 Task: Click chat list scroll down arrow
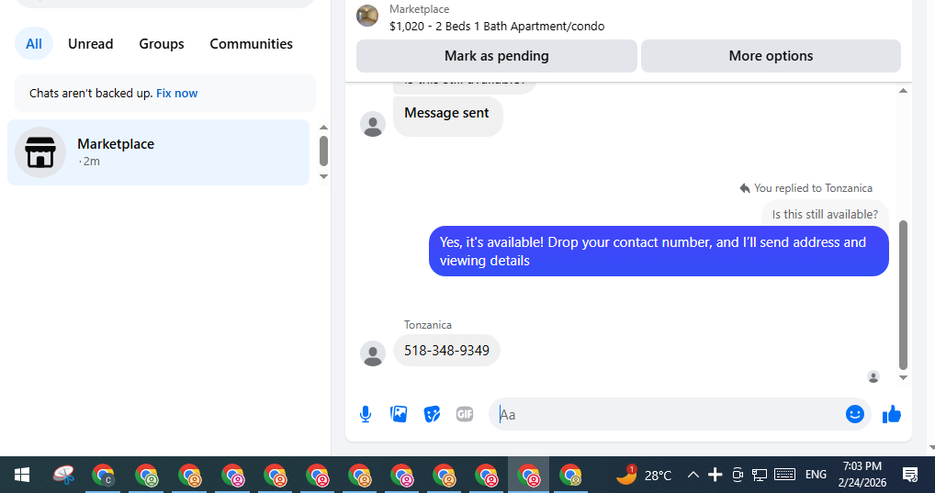(324, 176)
